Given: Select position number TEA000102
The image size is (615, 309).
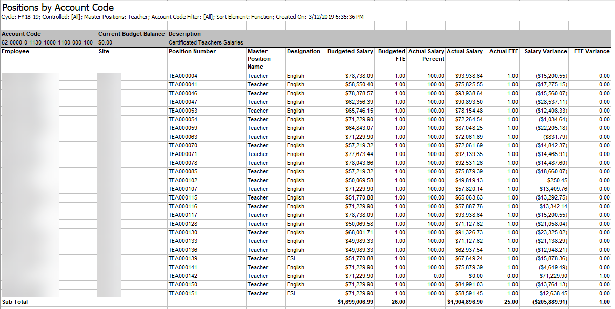Looking at the screenshot, I should click(x=183, y=181).
